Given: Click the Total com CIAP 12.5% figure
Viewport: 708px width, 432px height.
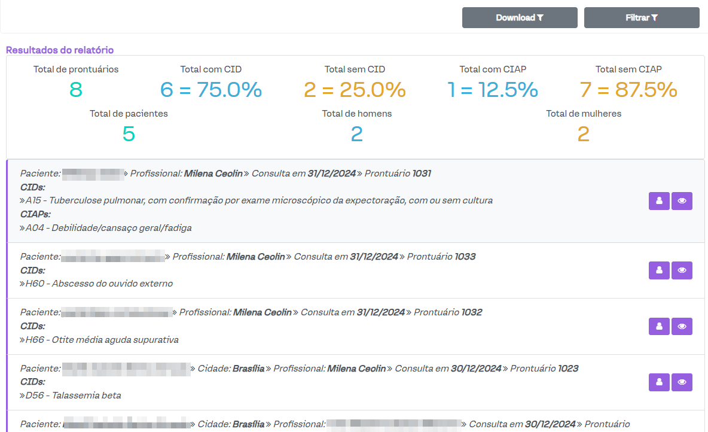Looking at the screenshot, I should tap(493, 90).
